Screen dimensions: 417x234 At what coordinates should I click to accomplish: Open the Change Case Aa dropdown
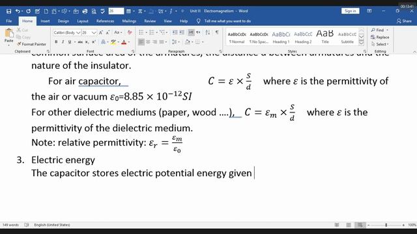pos(118,32)
